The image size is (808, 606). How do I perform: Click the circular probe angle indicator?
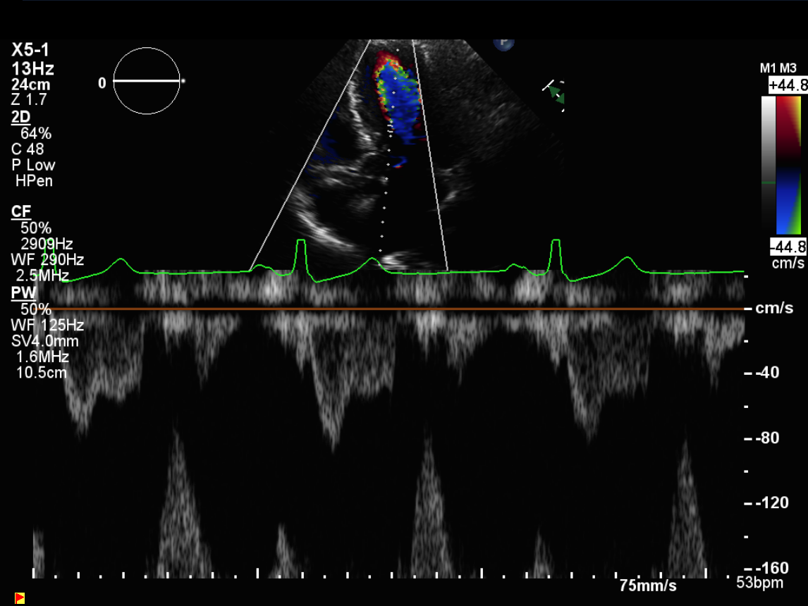(x=147, y=81)
